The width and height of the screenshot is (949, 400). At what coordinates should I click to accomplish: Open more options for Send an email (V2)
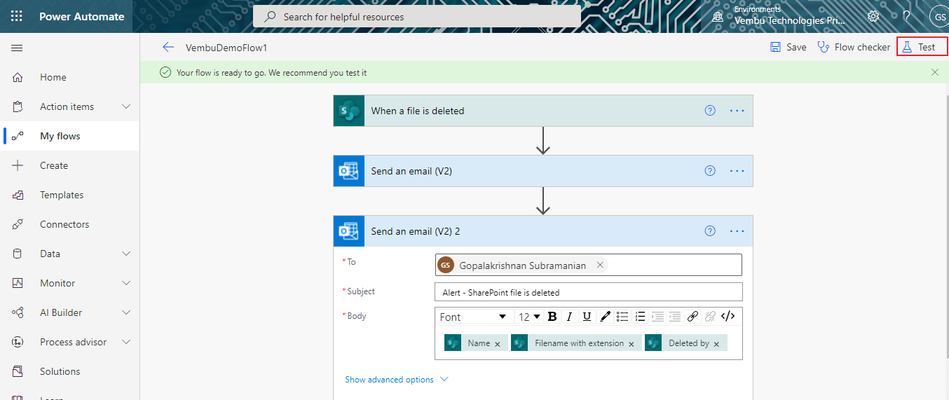(737, 171)
